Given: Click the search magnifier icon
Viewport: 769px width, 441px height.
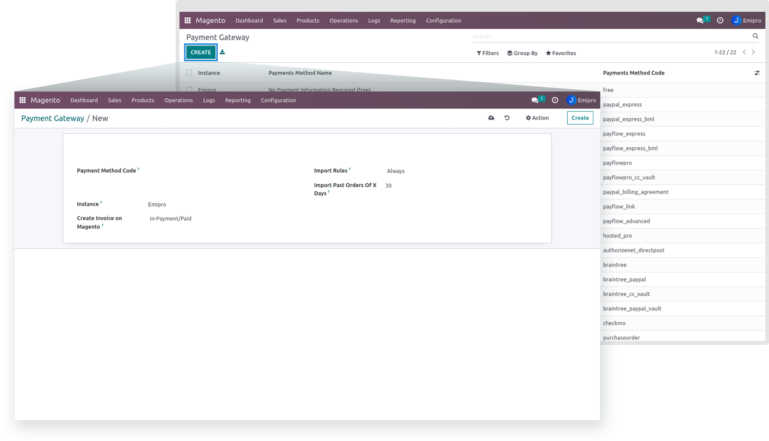Looking at the screenshot, I should [755, 36].
